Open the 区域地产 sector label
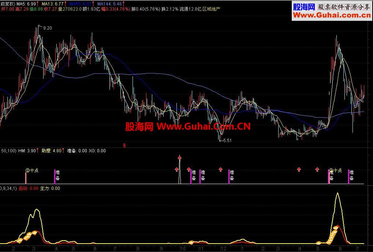The image size is (373, 252). click(211, 9)
